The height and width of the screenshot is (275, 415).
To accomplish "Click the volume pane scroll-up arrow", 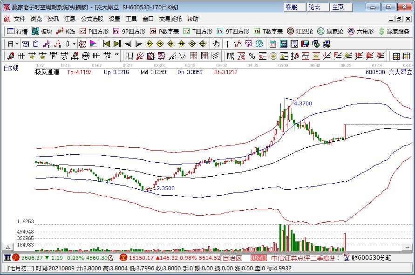I will click(7, 247).
